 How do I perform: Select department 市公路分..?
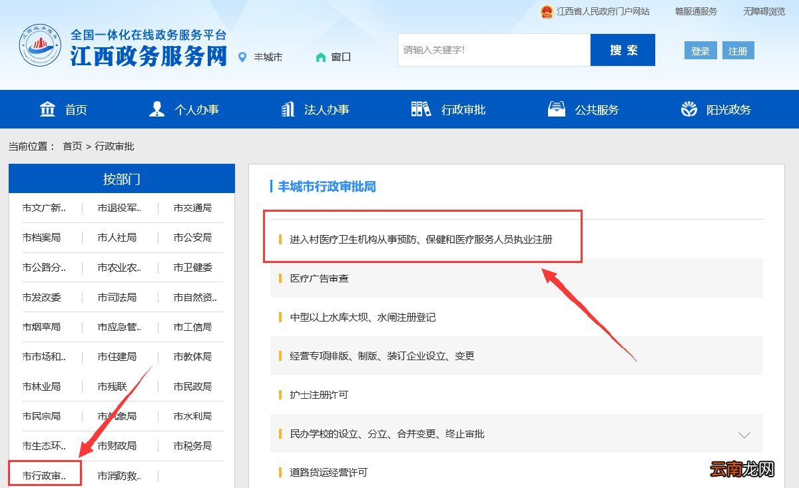pyautogui.click(x=44, y=268)
